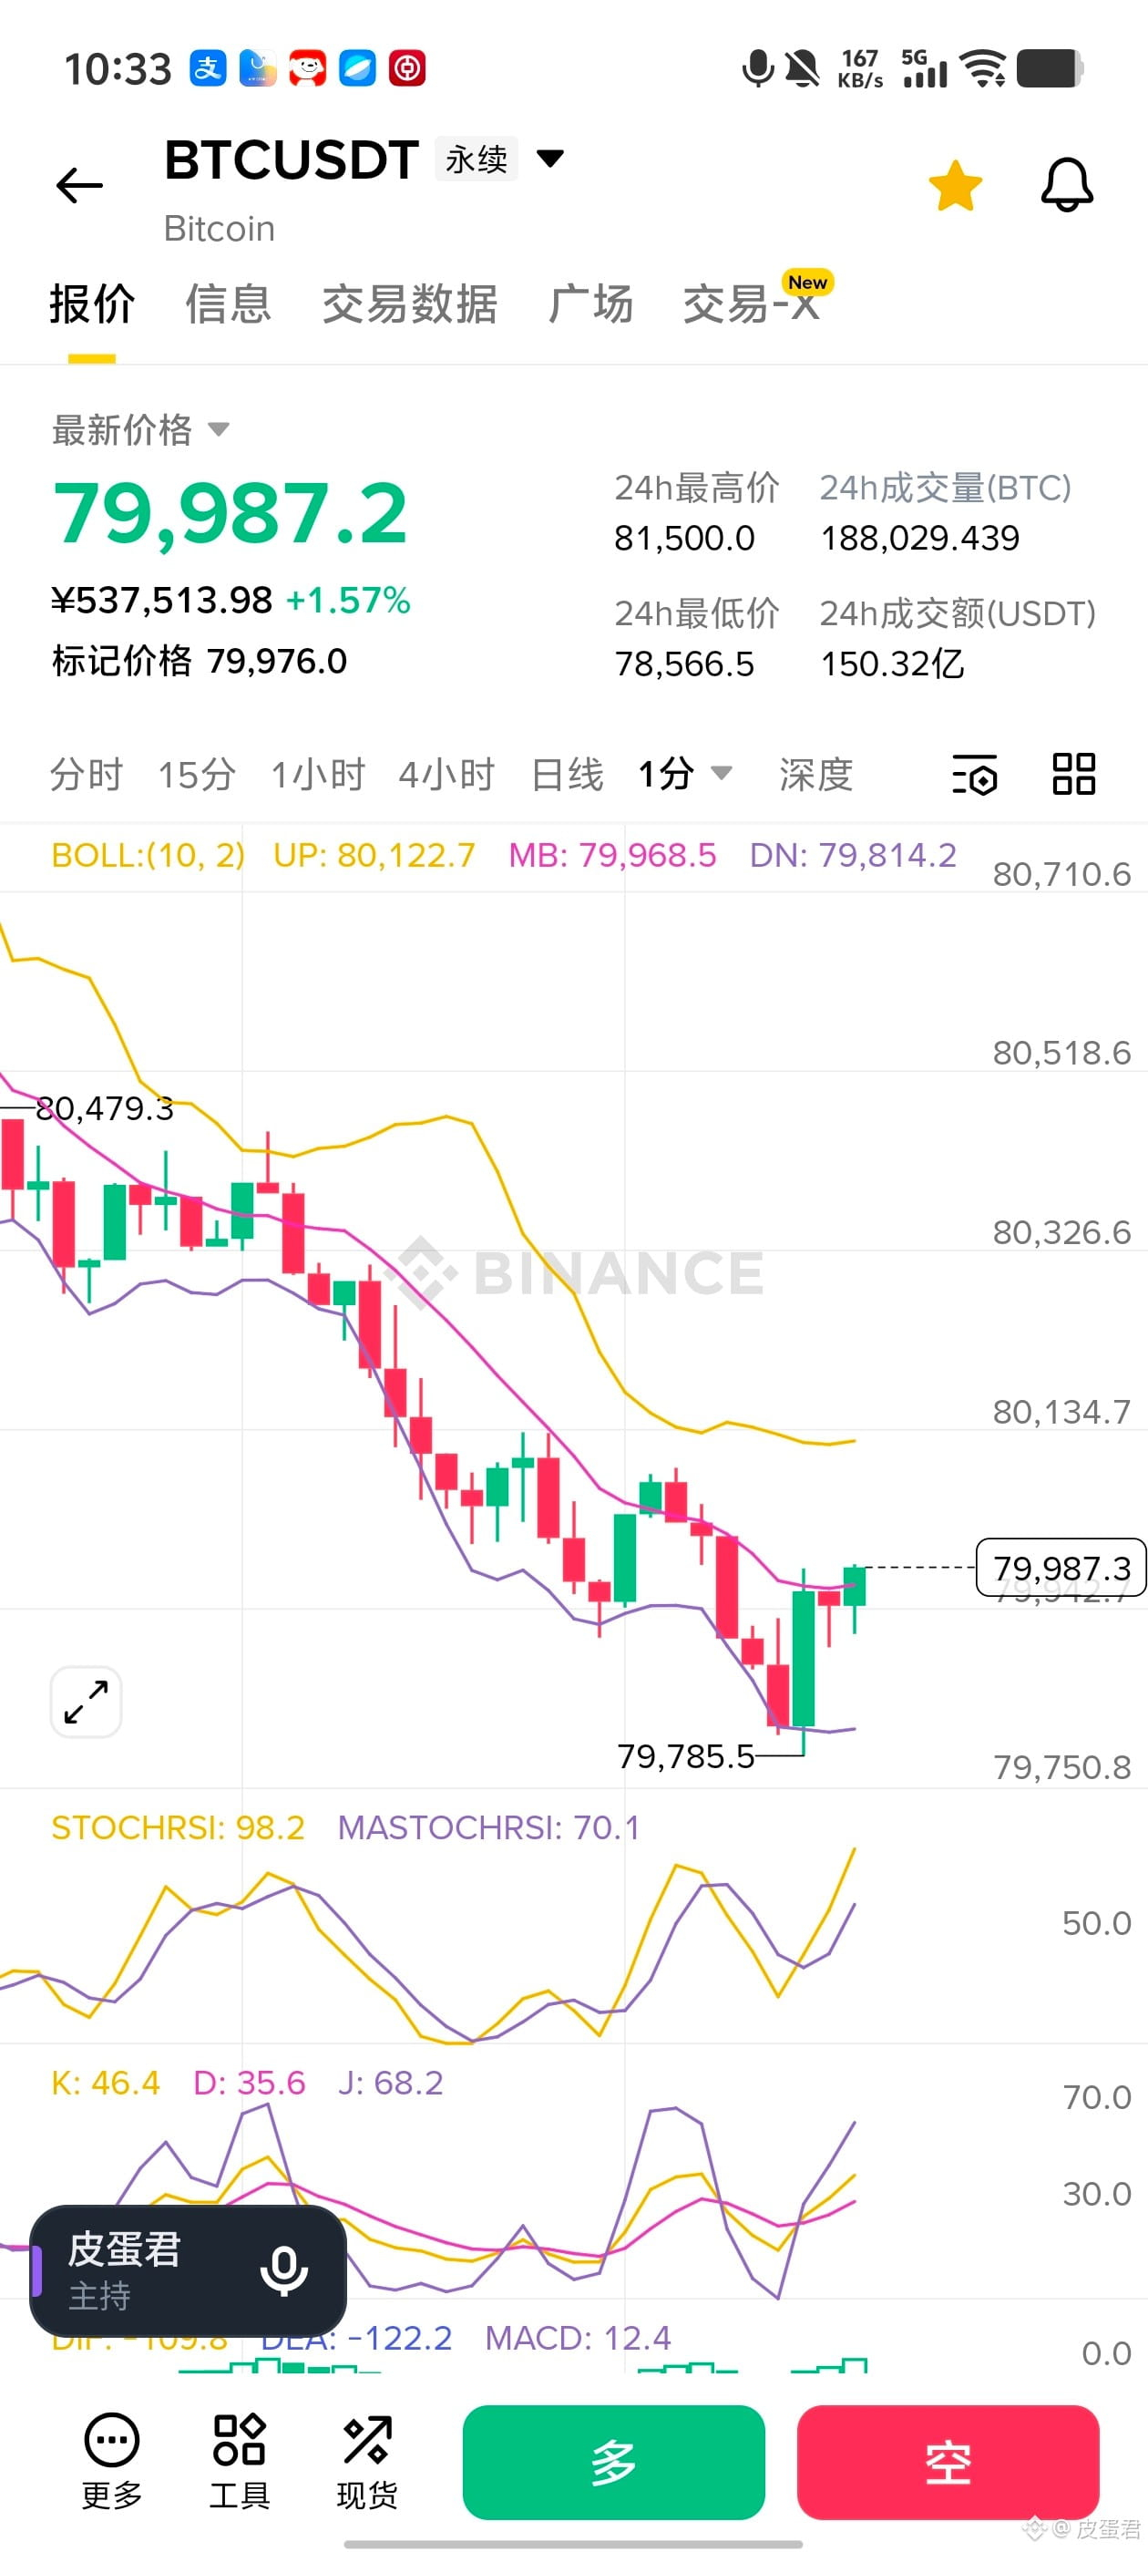Select the 15分 timeframe

coord(197,775)
